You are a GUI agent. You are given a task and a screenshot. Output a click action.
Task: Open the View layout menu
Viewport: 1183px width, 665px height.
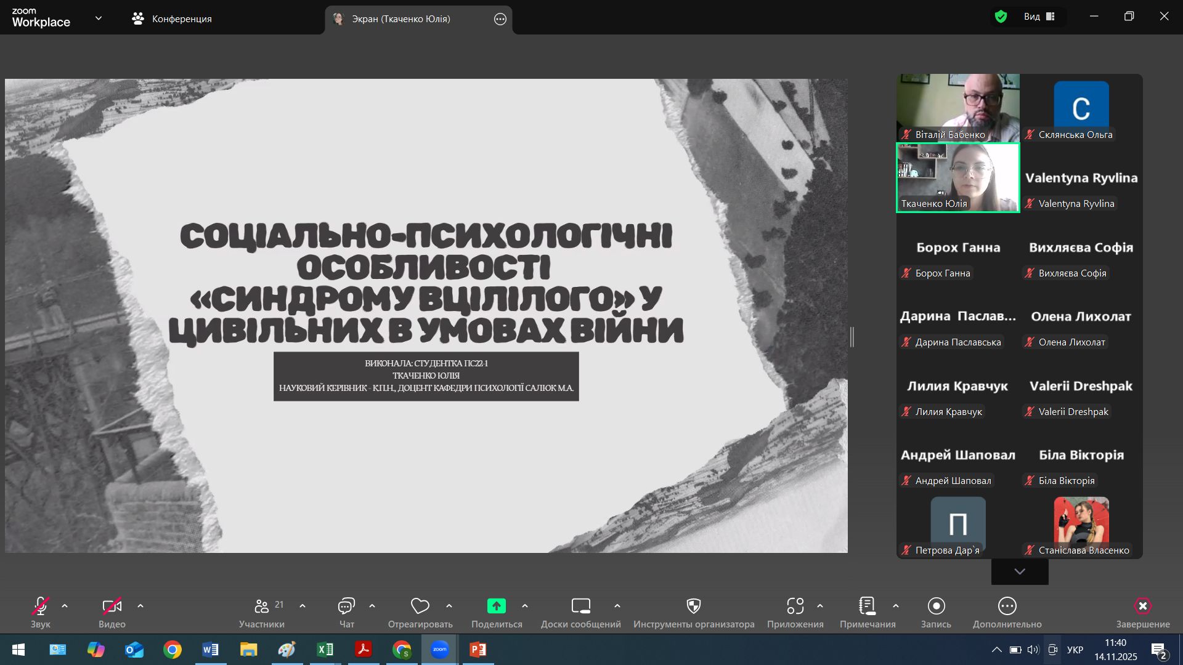tap(1039, 17)
